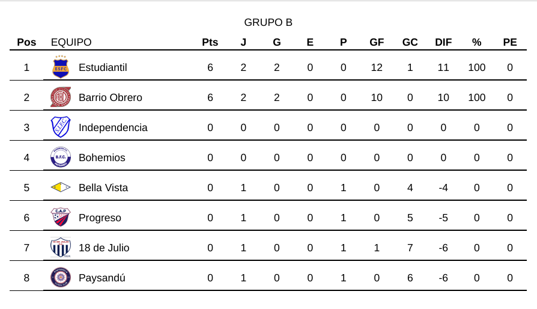Image resolution: width=537 pixels, height=309 pixels.
Task: Click the PE column header
Action: click(x=510, y=42)
